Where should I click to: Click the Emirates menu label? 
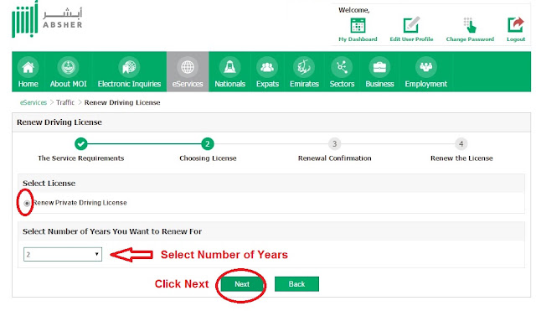coord(304,84)
